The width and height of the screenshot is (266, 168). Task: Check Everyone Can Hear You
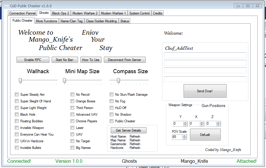[x=17, y=134]
